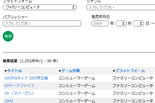
Task: Open the 100万$キッド 幻の帝王編 title link
Action: [26, 78]
